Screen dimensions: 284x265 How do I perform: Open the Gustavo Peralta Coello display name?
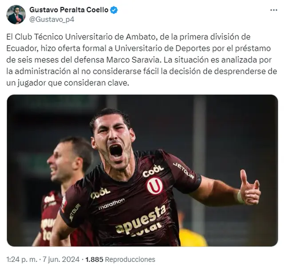click(69, 10)
